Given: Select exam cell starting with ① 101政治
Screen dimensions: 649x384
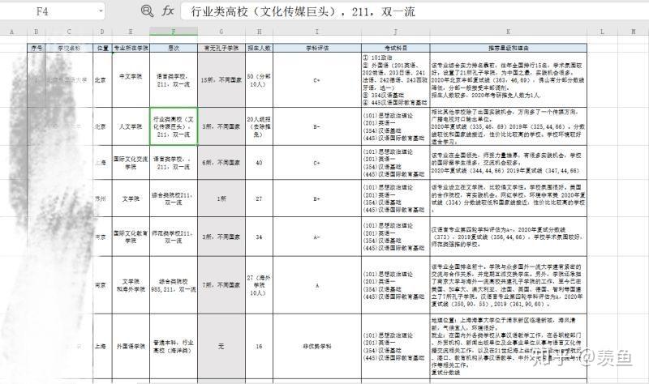Looking at the screenshot, I should 396,79.
